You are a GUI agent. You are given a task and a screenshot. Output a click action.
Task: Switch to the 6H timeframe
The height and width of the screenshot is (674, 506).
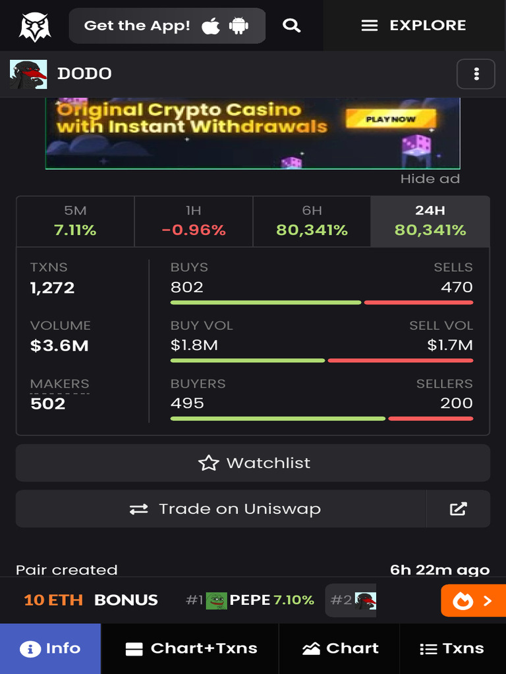pyautogui.click(x=312, y=221)
